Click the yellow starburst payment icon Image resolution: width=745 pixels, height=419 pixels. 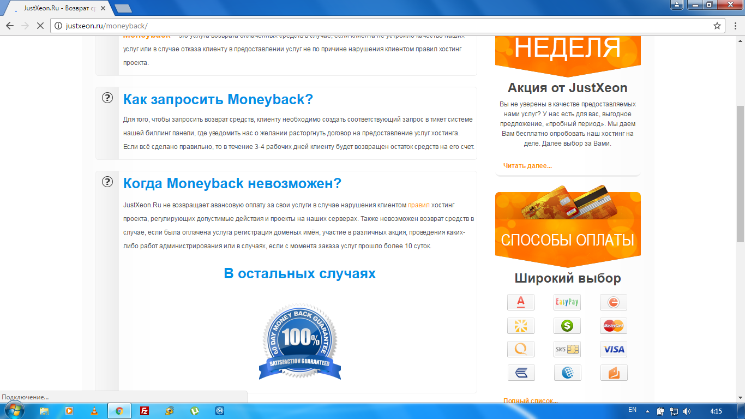pyautogui.click(x=521, y=326)
